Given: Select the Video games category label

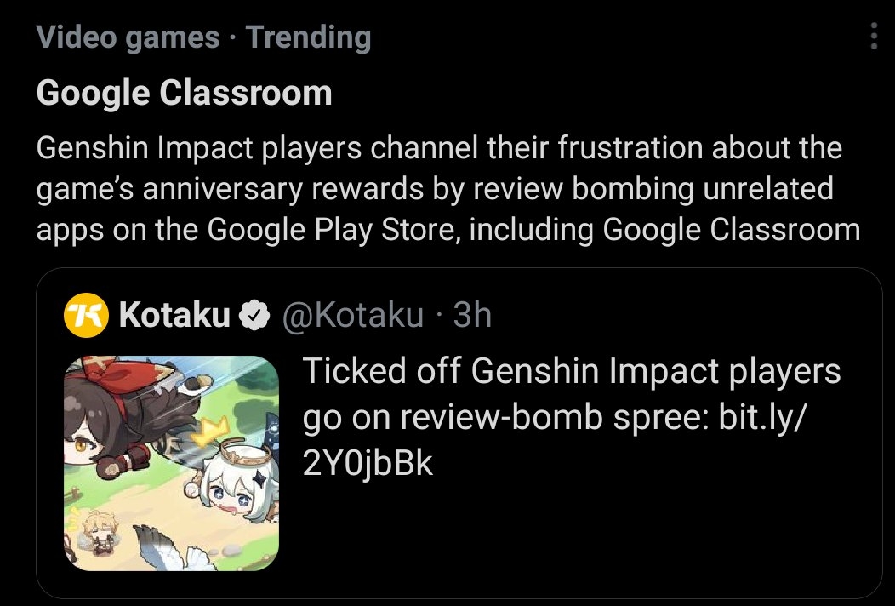Looking at the screenshot, I should coord(128,37).
